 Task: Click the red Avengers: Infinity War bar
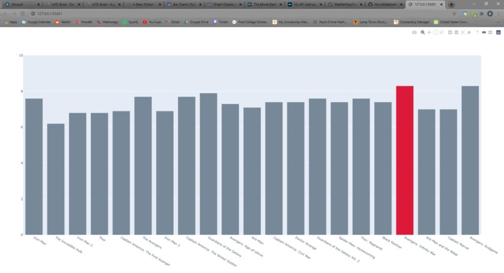point(405,160)
